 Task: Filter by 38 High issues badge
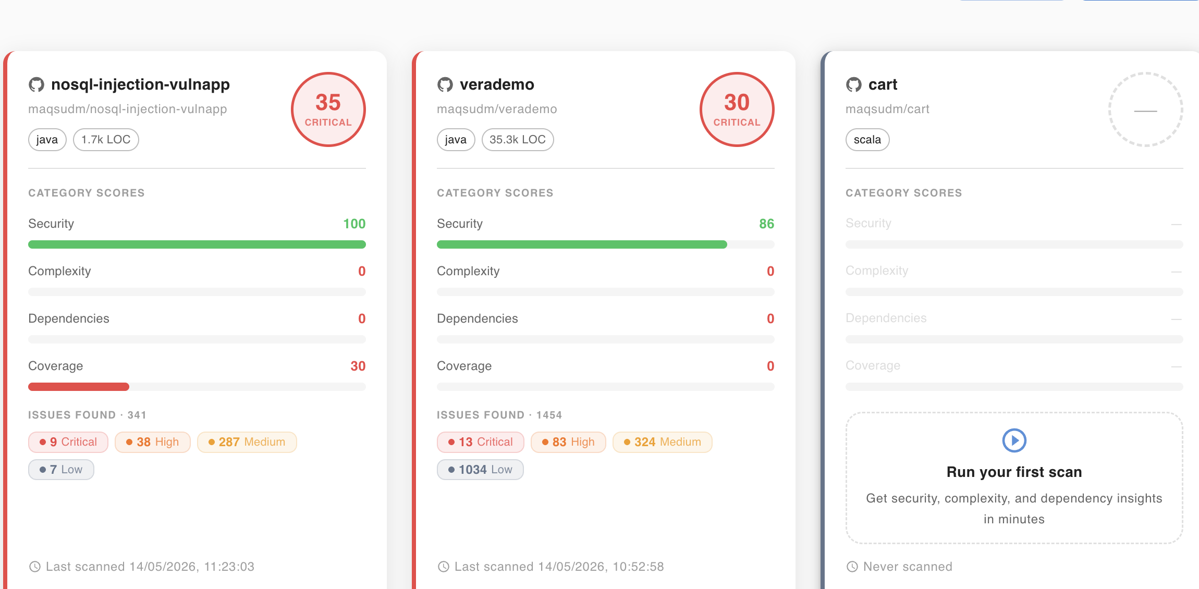click(153, 442)
